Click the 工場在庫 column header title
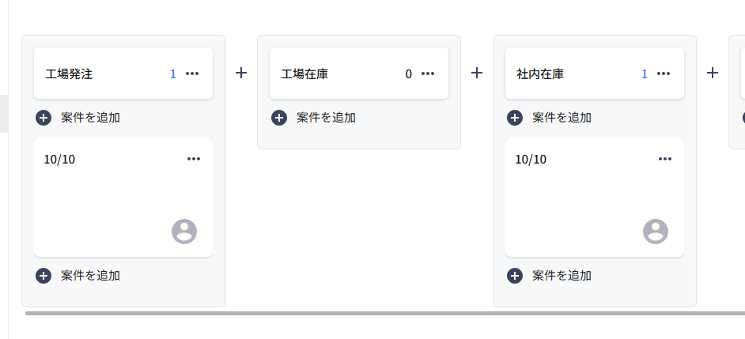Screen dimensions: 745x339 [x=304, y=74]
